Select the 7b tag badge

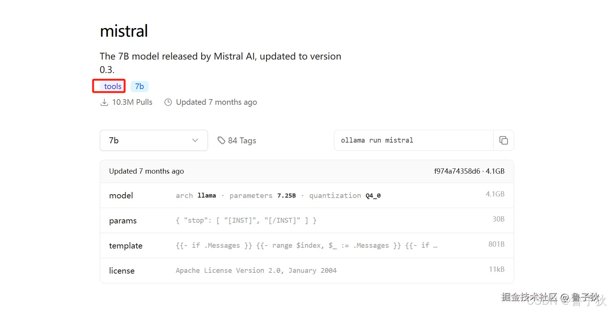[140, 86]
